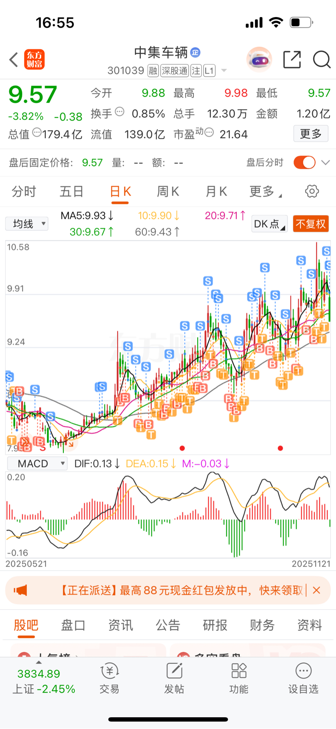Screen dimensions: 336x729
Task: Open the search magnifier icon
Action: (x=322, y=59)
